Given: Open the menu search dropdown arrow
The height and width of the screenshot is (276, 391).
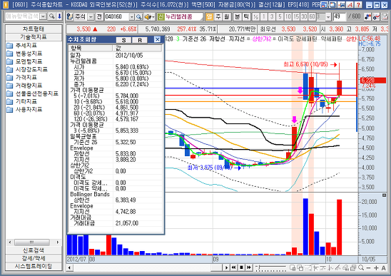Looking at the screenshot, I should [44, 16].
